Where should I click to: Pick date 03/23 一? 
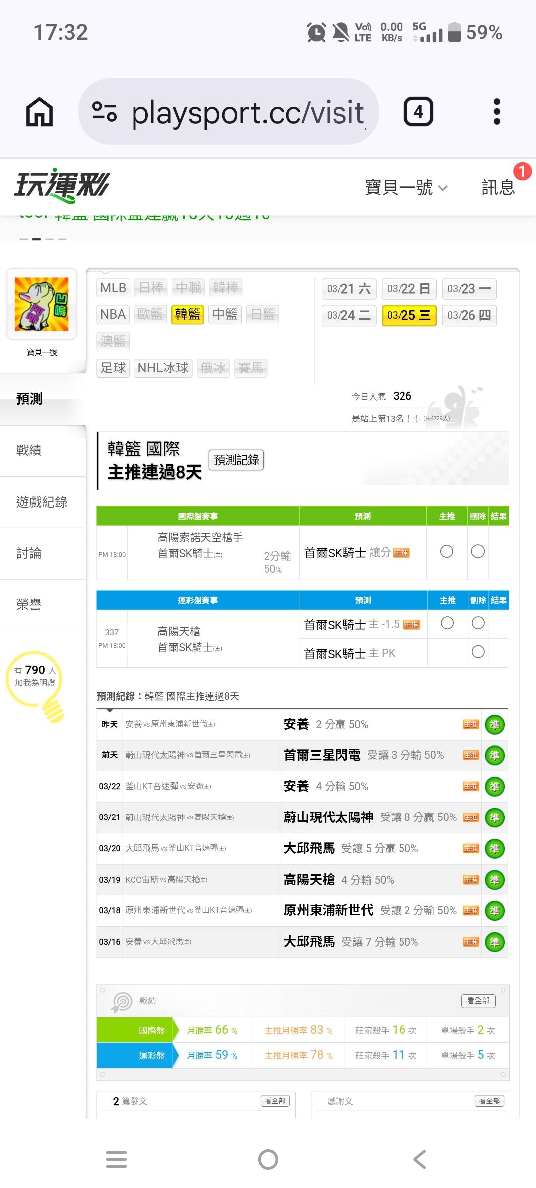click(469, 289)
